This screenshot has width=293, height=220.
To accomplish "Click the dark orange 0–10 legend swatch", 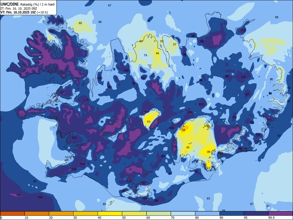I will (12, 214).
